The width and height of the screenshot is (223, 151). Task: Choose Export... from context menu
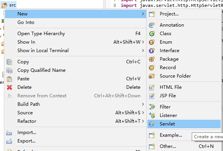click(76, 141)
